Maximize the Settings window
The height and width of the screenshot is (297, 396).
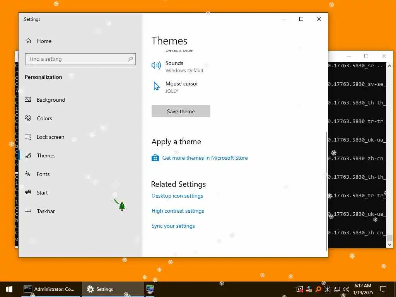pos(301,19)
